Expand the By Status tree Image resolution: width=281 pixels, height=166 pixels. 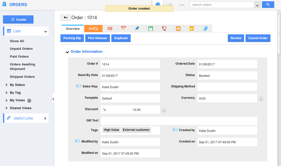7,85
